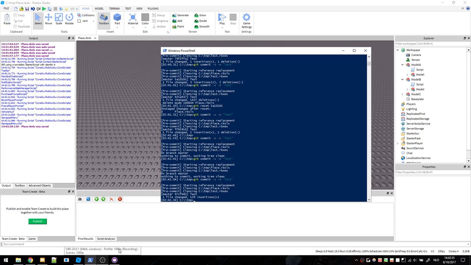The width and height of the screenshot is (471, 265).
Task: Open OBS from the taskbar
Action: [102, 260]
